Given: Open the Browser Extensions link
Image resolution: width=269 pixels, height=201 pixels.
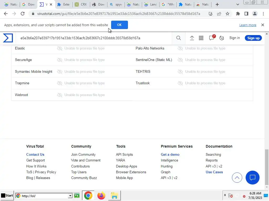Looking at the screenshot, I should pyautogui.click(x=131, y=172).
